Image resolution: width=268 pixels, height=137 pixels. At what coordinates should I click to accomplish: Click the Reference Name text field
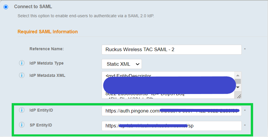pos(171,50)
